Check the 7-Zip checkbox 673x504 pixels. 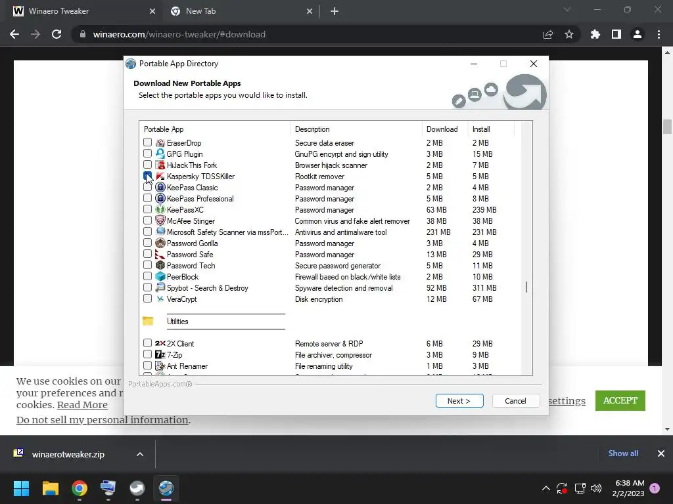click(x=147, y=354)
